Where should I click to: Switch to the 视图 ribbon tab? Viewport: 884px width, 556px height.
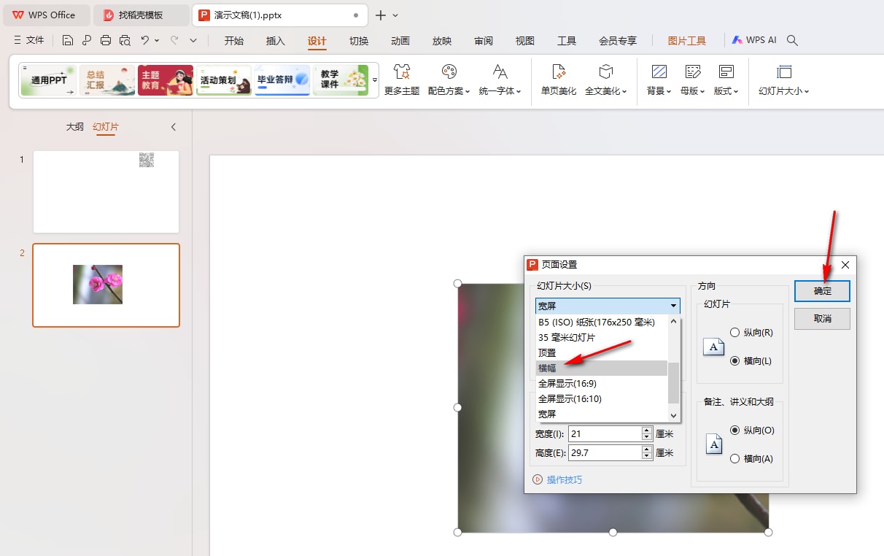tap(525, 41)
